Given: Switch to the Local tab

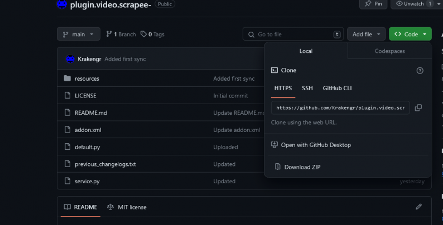Looking at the screenshot, I should point(306,51).
